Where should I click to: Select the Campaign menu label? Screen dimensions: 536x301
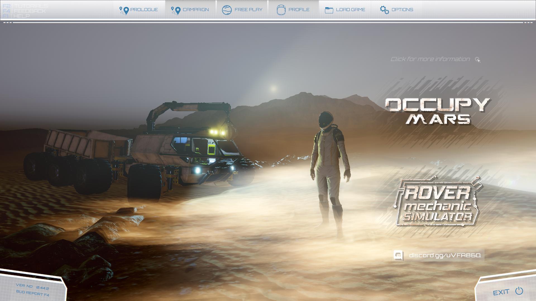196,9
